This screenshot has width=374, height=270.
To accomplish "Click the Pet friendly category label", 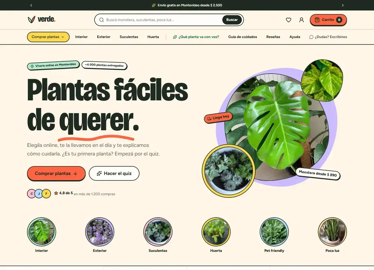I will pyautogui.click(x=274, y=251).
